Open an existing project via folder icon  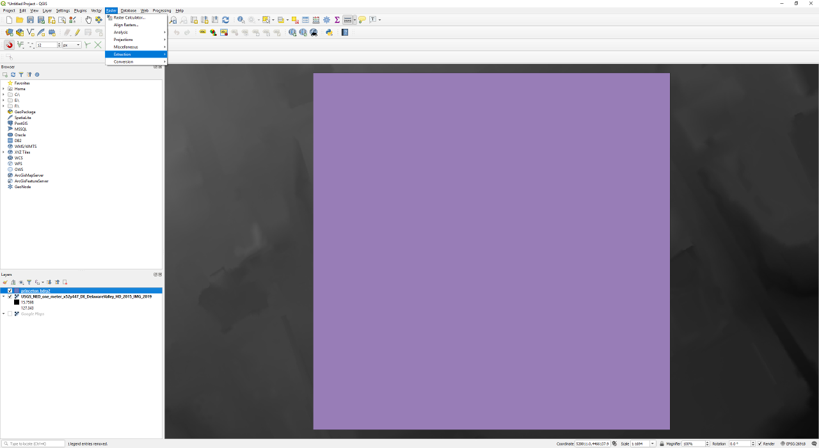click(20, 20)
